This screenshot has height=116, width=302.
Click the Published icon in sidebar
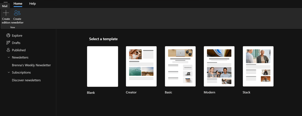click(8, 50)
